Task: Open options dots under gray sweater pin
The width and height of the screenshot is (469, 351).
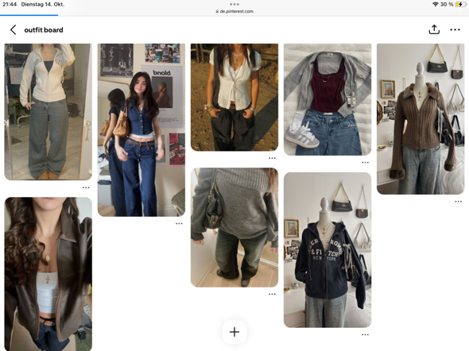Action: click(272, 295)
